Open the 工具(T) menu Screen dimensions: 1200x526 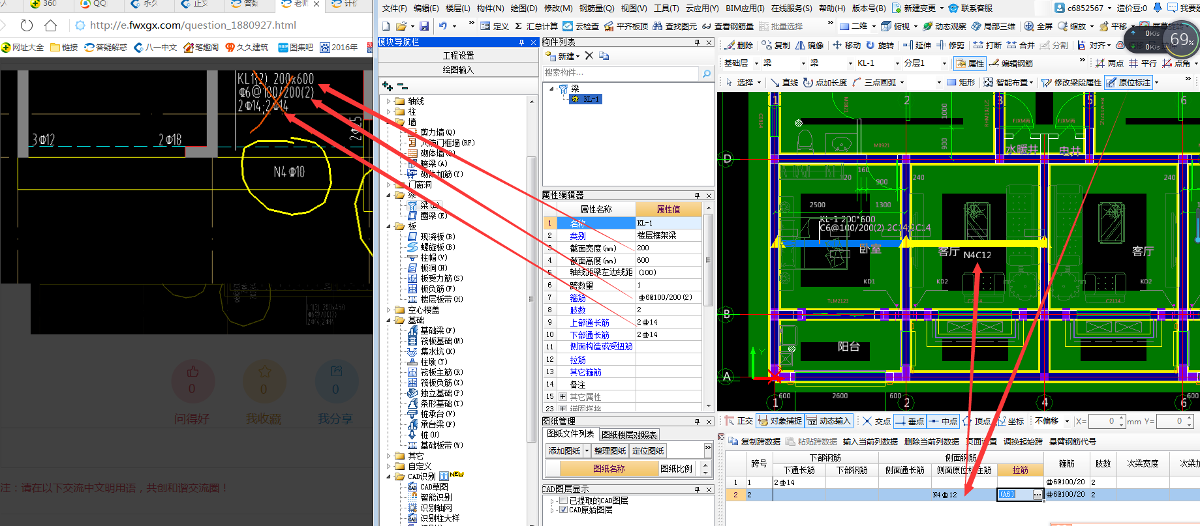(x=666, y=8)
